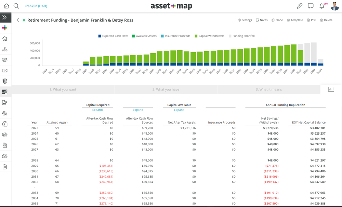342x207 pixels.
Task: Toggle the Funding Shortfall legend item
Action: [241, 36]
